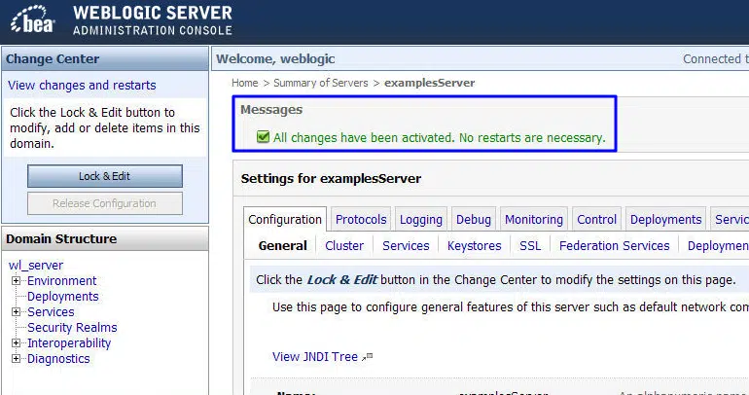Viewport: 749px width, 395px height.
Task: Click italic Lock & Edit in instruction text
Action: point(342,279)
